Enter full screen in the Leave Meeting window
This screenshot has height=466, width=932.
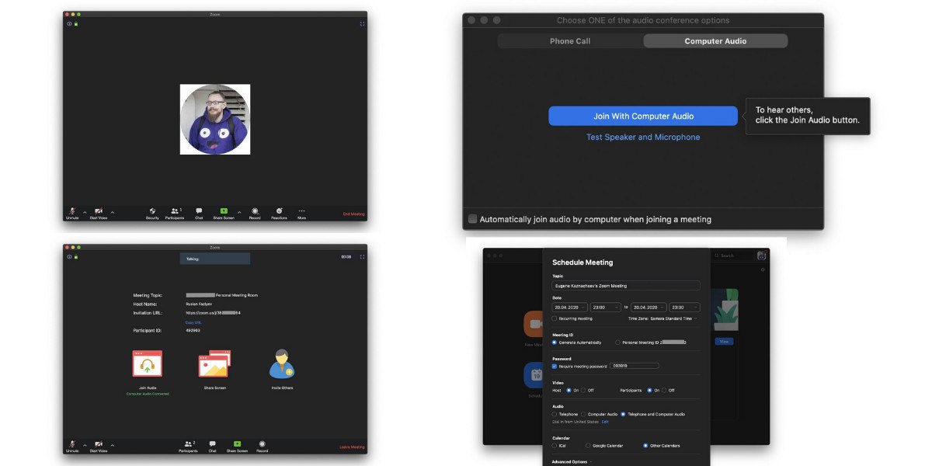click(x=362, y=257)
